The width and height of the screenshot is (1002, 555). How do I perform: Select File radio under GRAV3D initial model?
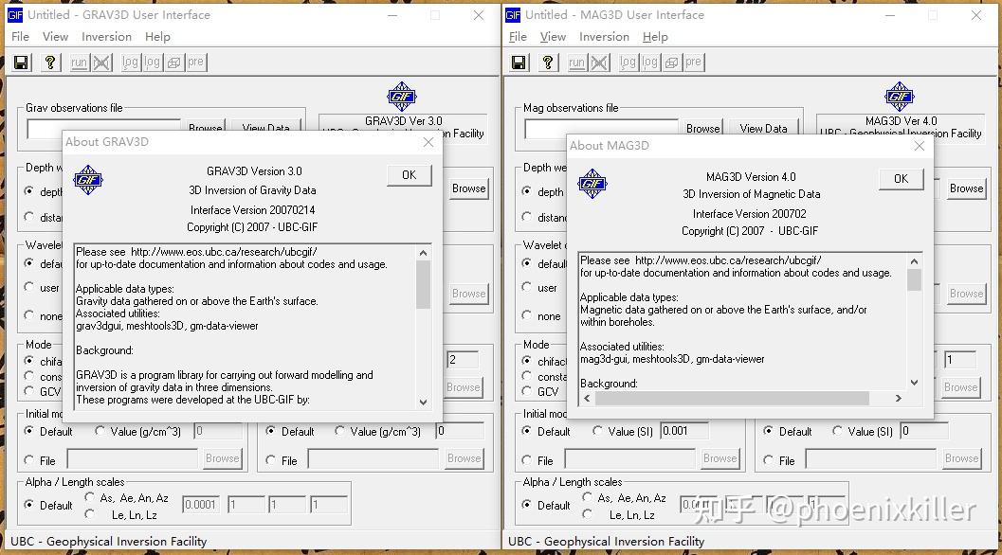(x=28, y=460)
